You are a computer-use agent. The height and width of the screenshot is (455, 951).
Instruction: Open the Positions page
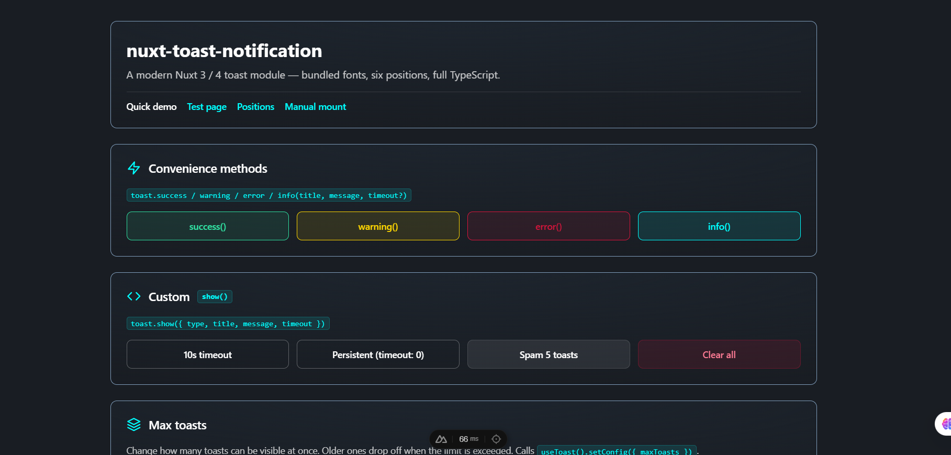pyautogui.click(x=255, y=107)
